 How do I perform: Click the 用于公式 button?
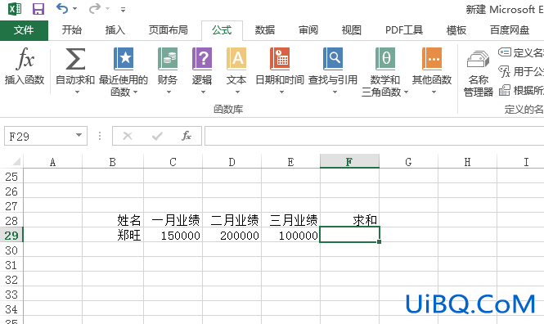(x=521, y=71)
